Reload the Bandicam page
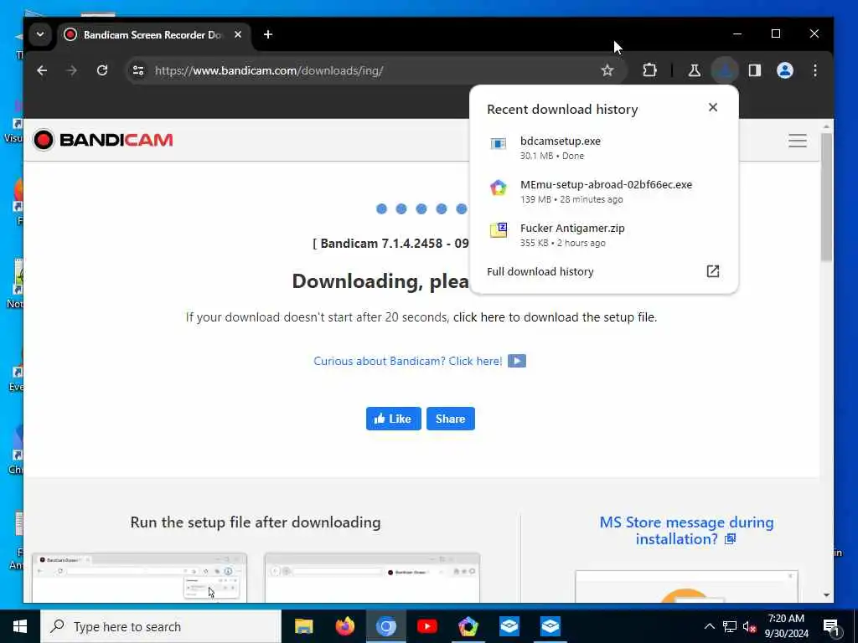Screen dimensions: 858x643 pyautogui.click(x=102, y=70)
